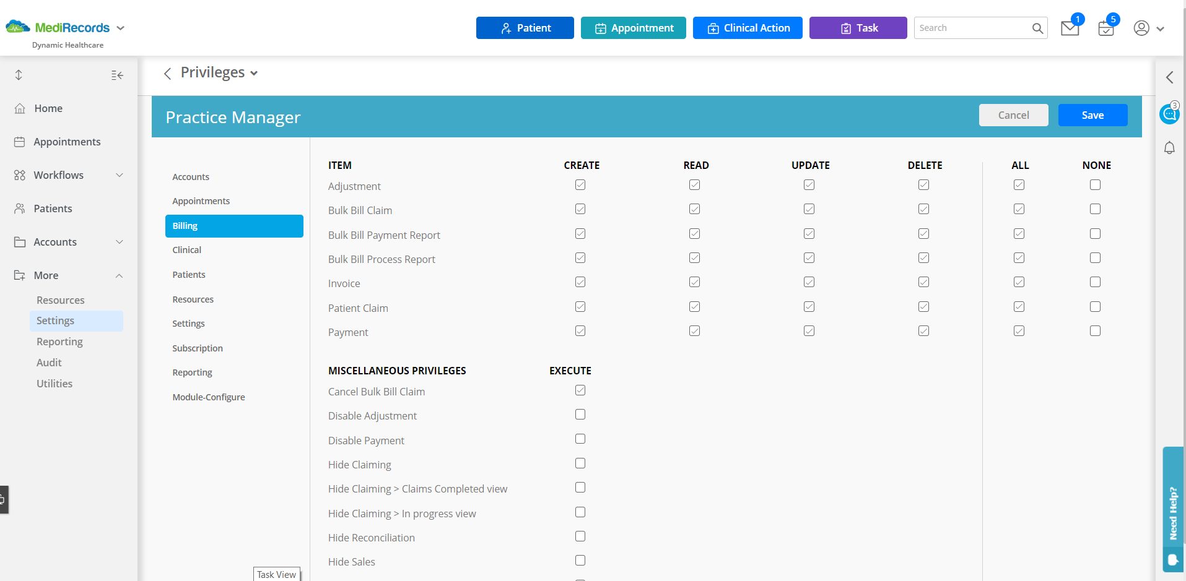
Task: Uncheck UPDATE for Patient Claim
Action: tap(809, 307)
